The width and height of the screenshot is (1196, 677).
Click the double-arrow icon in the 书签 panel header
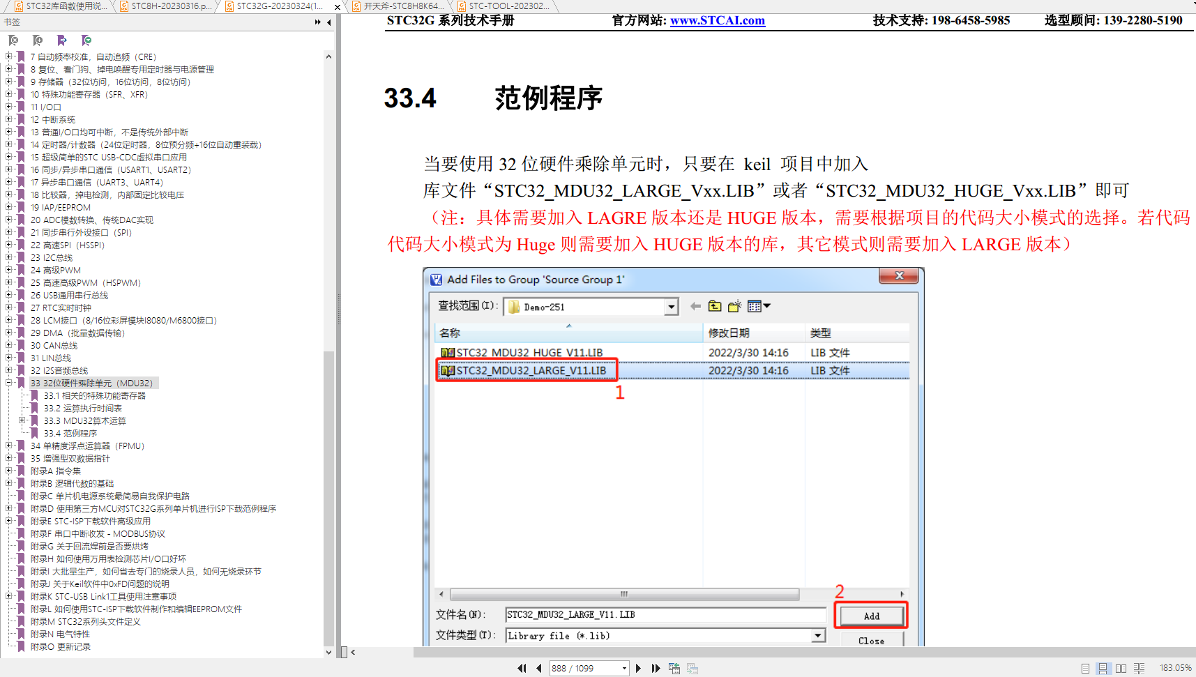pyautogui.click(x=317, y=22)
